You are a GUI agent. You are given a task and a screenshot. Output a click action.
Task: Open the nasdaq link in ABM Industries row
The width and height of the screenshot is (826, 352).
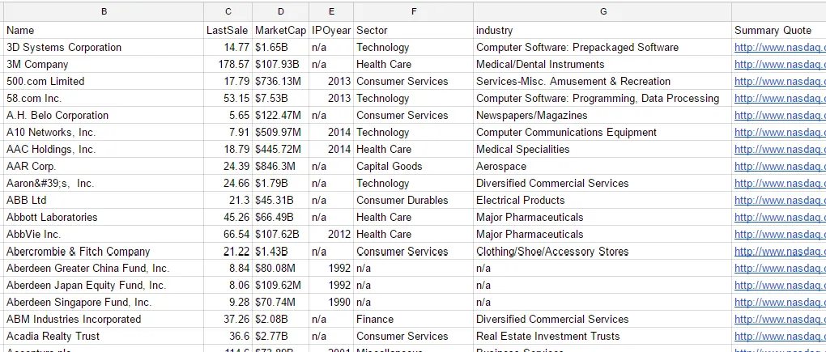780,320
